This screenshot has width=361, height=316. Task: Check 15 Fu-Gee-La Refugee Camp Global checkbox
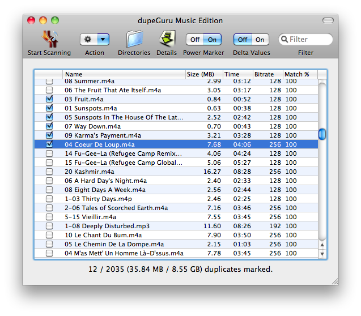49,163
